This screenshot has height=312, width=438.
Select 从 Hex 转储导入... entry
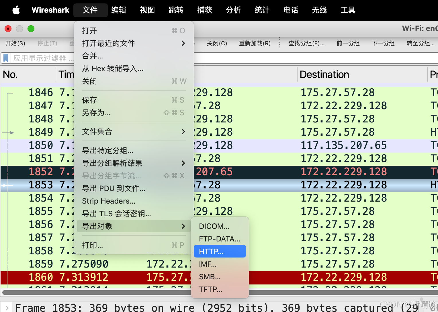[x=134, y=69]
